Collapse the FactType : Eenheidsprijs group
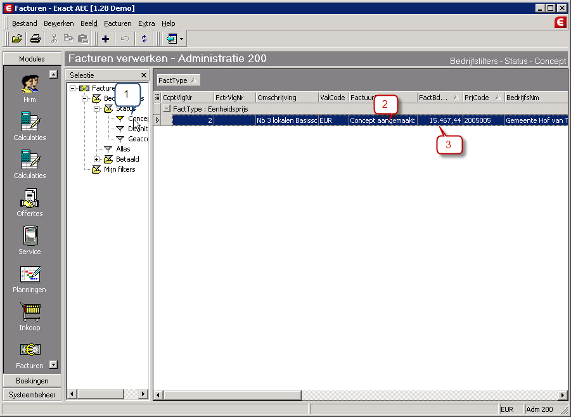 click(x=167, y=108)
